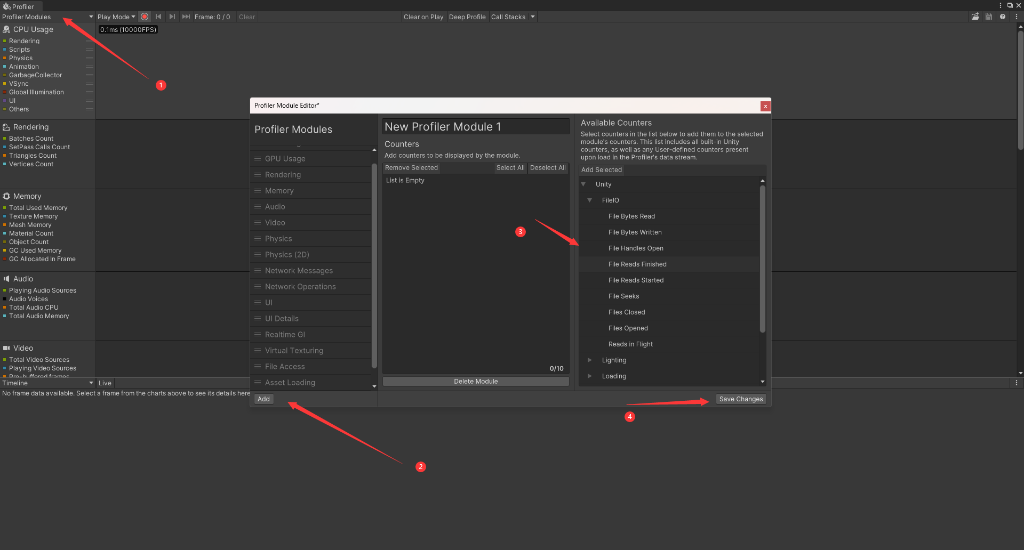Enable Clear on Play

click(x=423, y=17)
